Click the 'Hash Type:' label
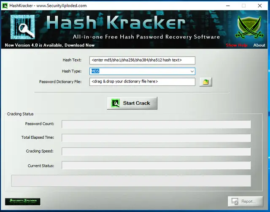Screen dimensions: 270x212 click(x=72, y=71)
